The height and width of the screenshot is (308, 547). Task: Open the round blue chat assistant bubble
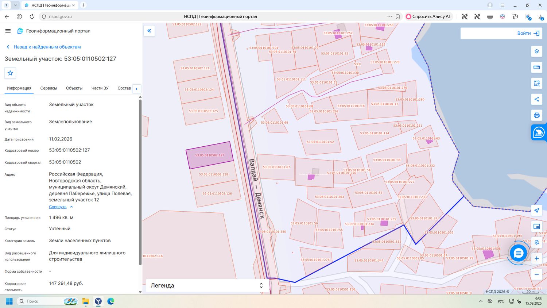(518, 253)
